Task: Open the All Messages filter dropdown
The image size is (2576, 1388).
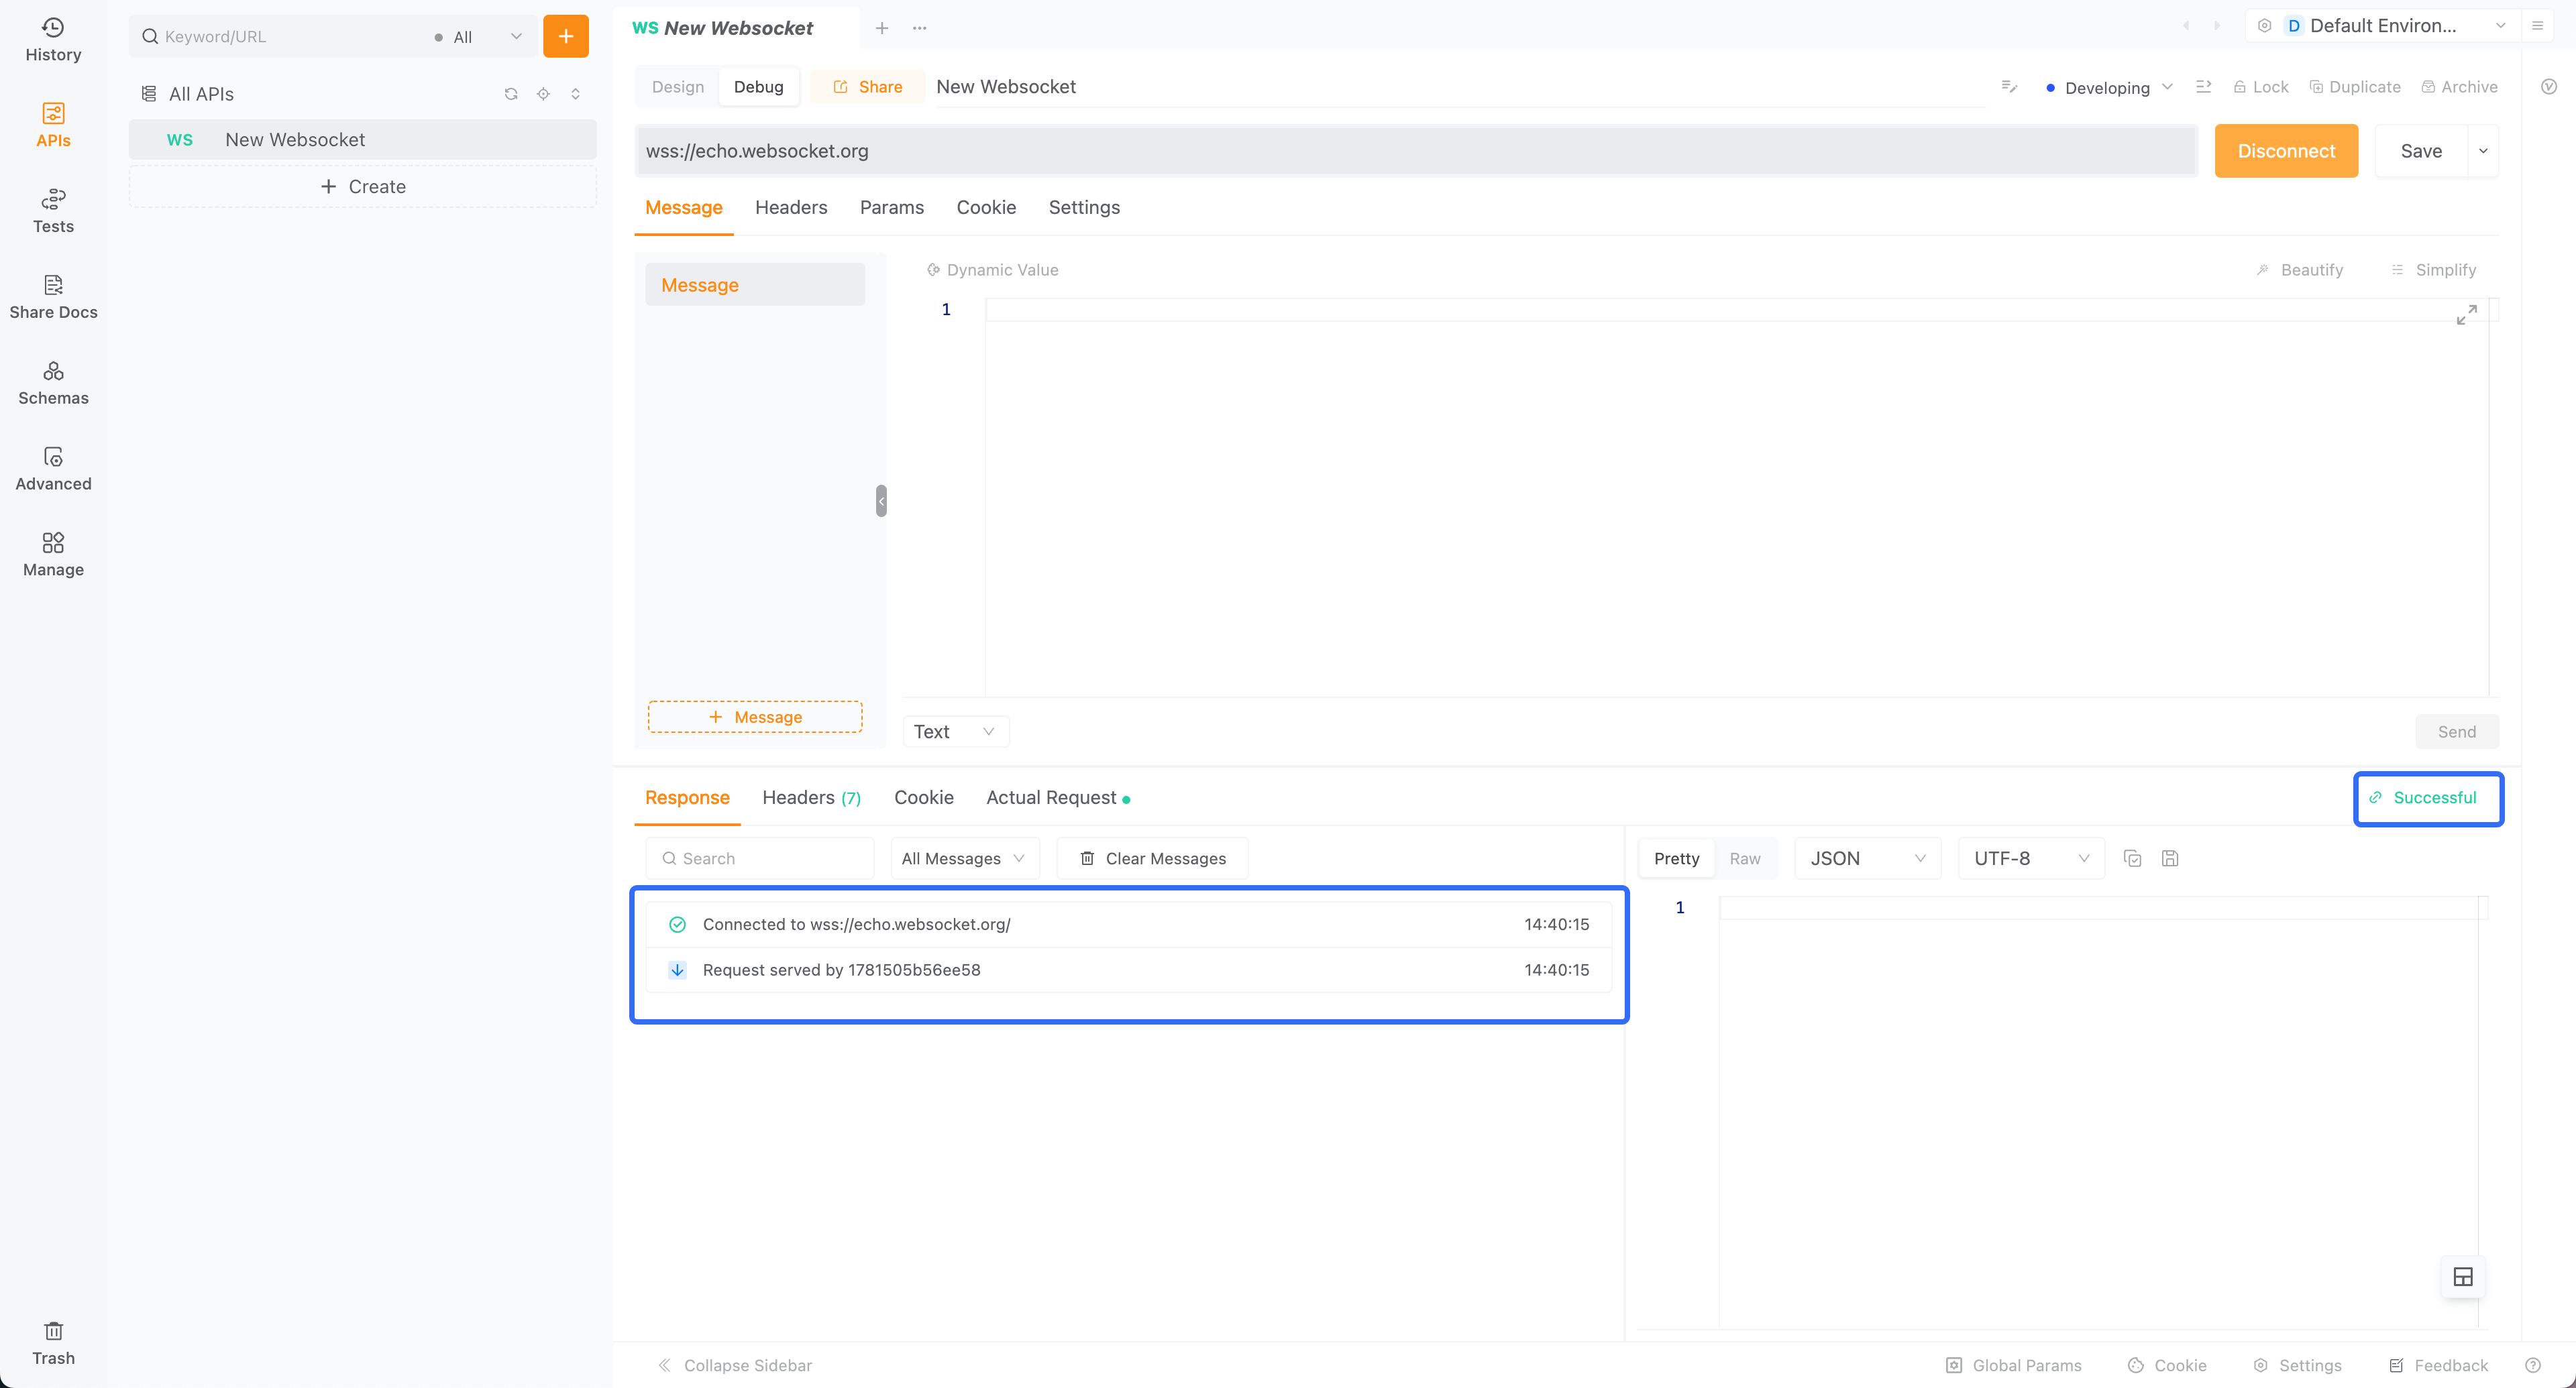Action: (964, 858)
